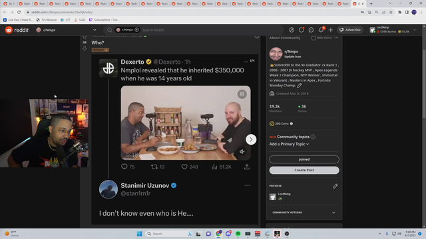426x239 pixels.
Task: Open a new browser tab
Action: (371, 3)
